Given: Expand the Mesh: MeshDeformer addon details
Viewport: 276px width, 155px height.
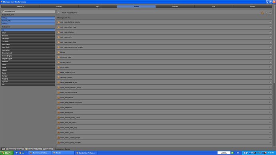Looking at the screenshot, I should click(58, 13).
